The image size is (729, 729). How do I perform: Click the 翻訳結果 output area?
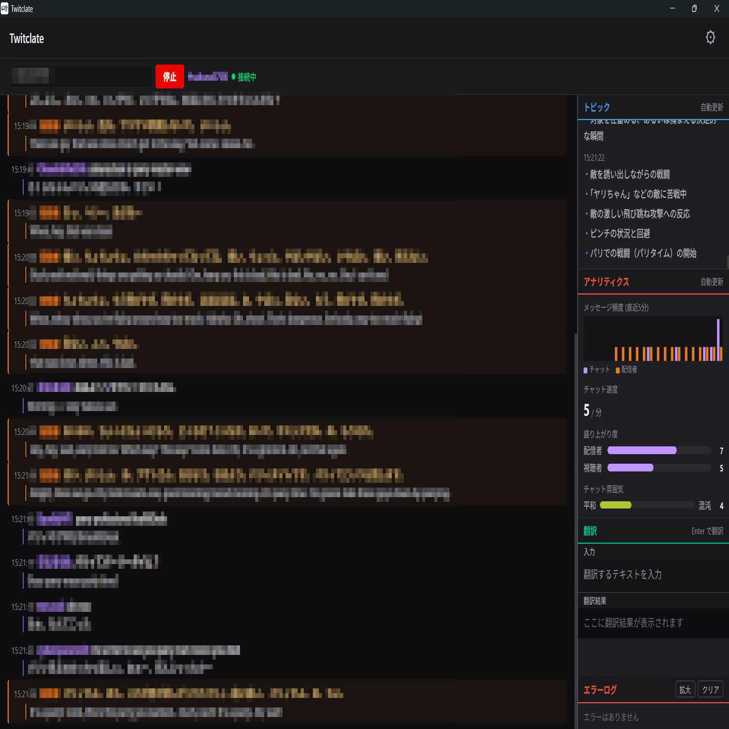click(x=653, y=623)
